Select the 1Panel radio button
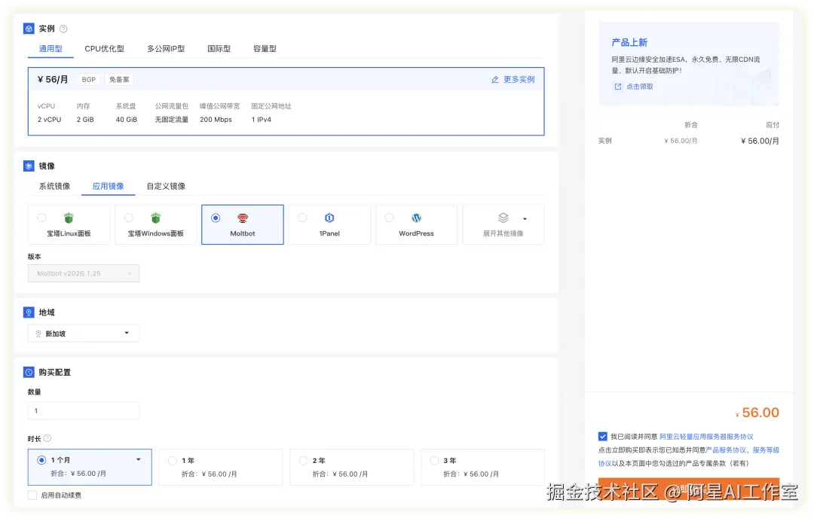Image resolution: width=814 pixels, height=518 pixels. pos(302,218)
